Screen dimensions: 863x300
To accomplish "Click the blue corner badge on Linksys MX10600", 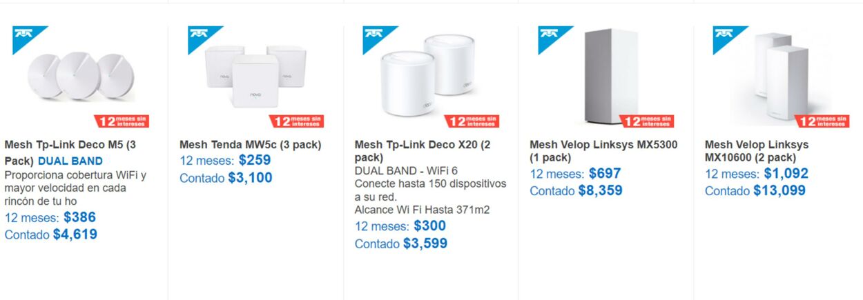I will coord(726,36).
